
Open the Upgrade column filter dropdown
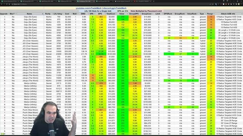(8, 14)
